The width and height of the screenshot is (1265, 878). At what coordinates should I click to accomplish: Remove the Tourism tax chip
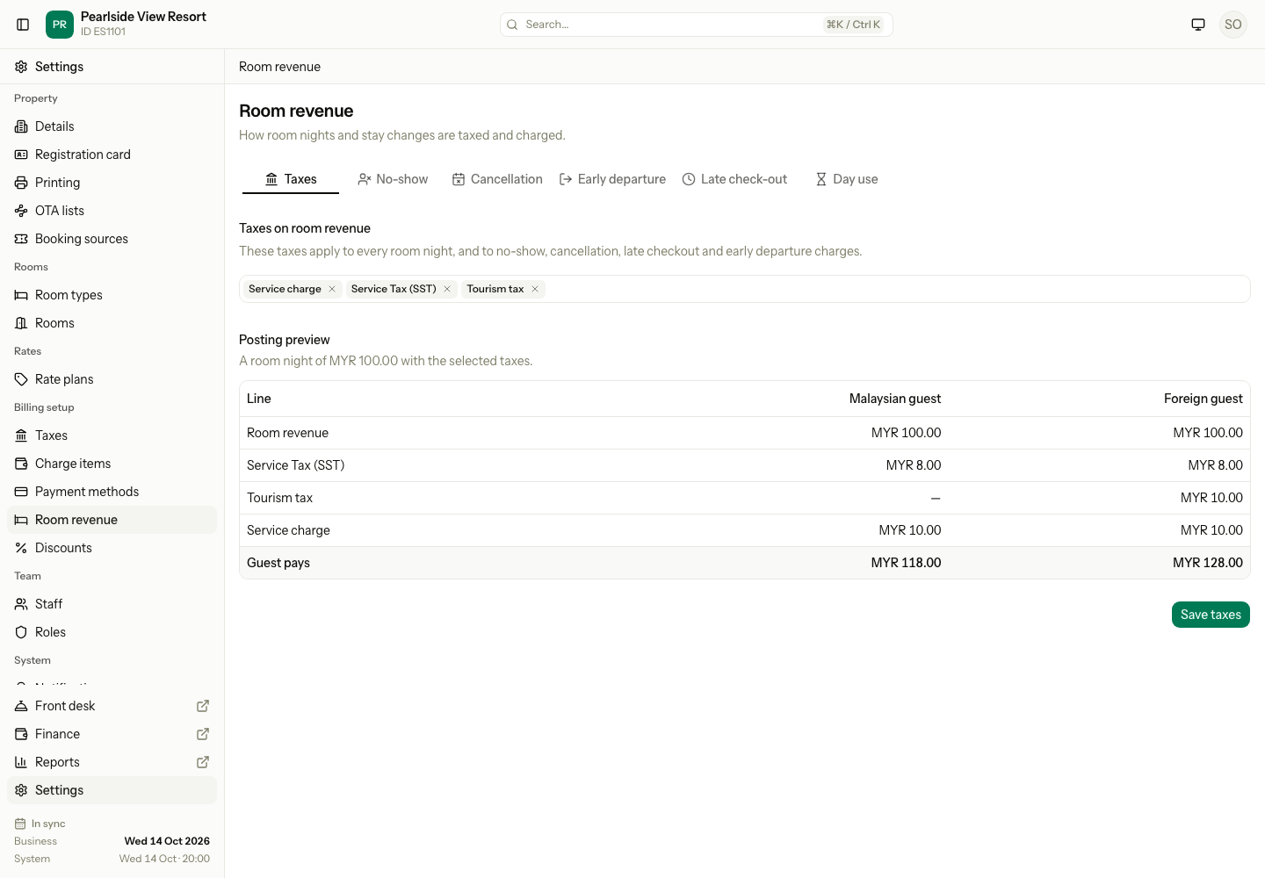coord(535,289)
